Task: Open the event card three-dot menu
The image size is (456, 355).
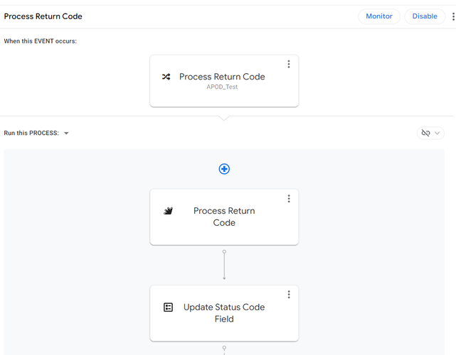Action: tap(289, 64)
